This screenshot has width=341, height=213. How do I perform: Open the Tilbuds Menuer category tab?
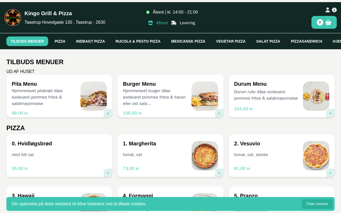coord(27,41)
